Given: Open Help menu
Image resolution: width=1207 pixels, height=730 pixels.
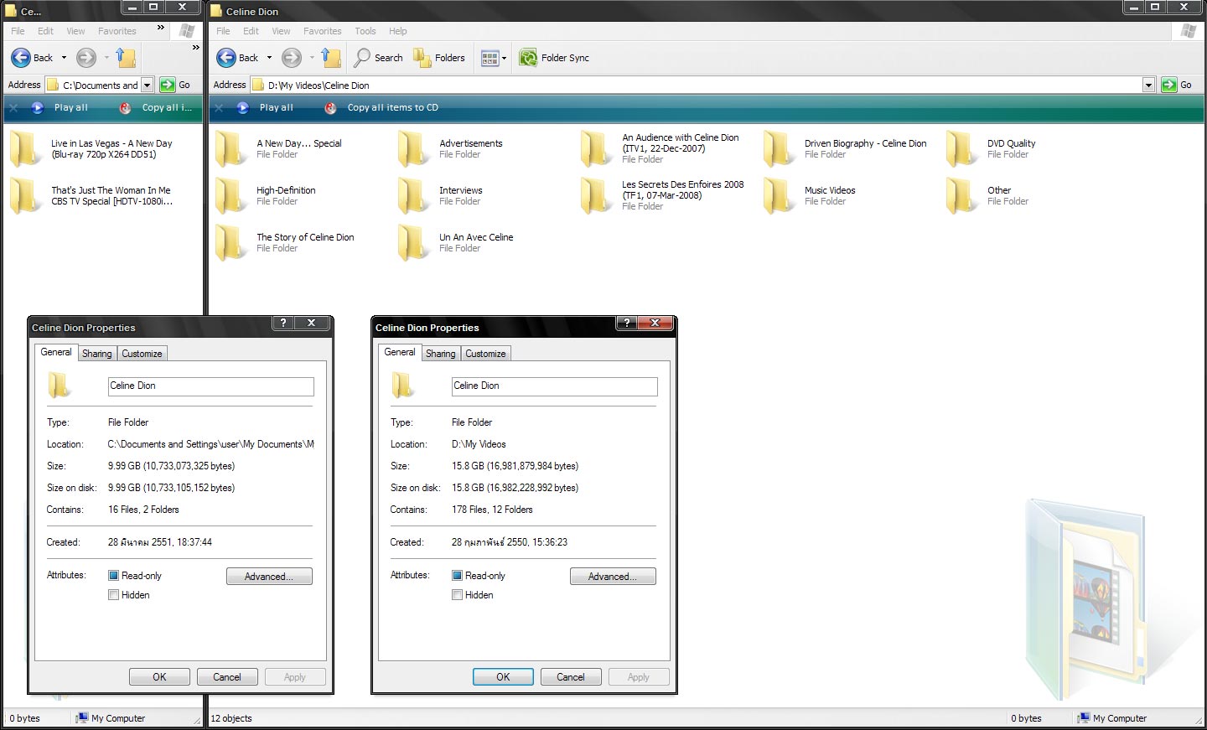Looking at the screenshot, I should 397,31.
